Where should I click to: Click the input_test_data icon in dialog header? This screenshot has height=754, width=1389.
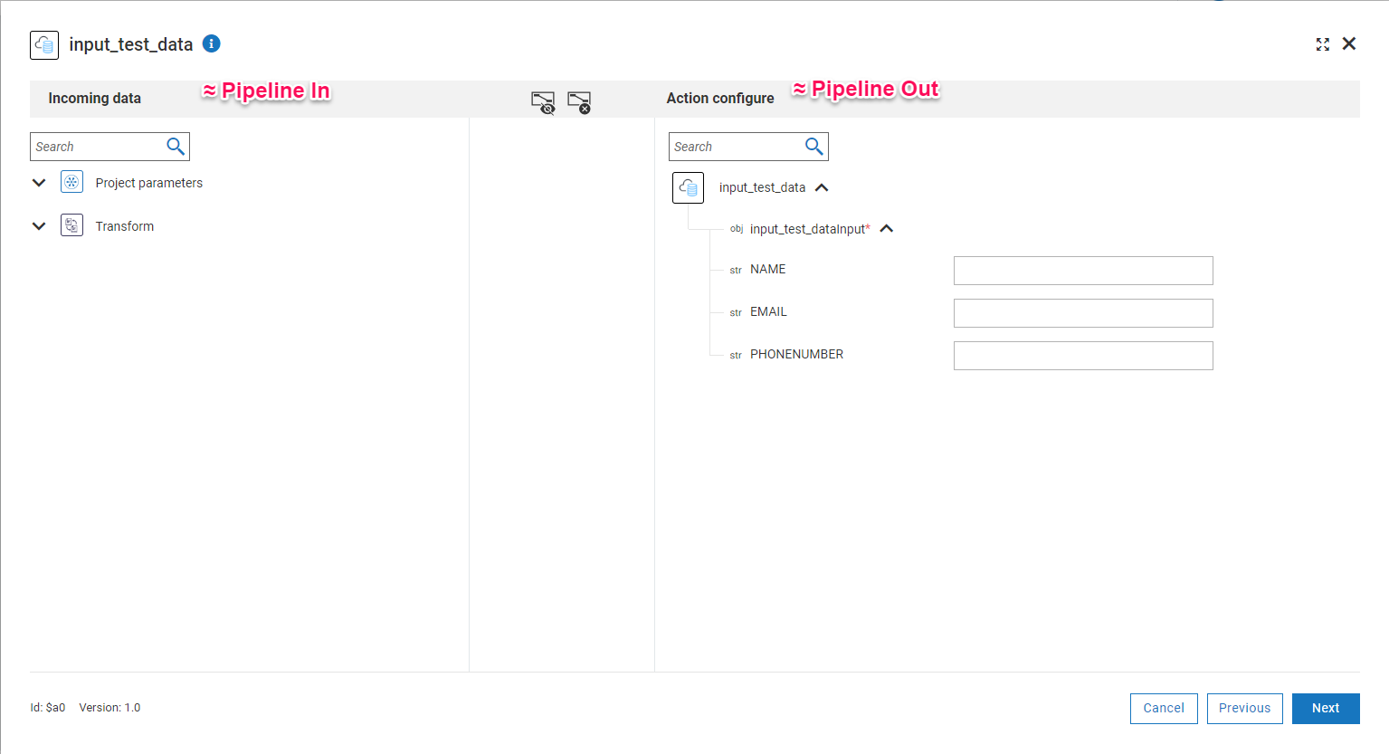[x=44, y=44]
